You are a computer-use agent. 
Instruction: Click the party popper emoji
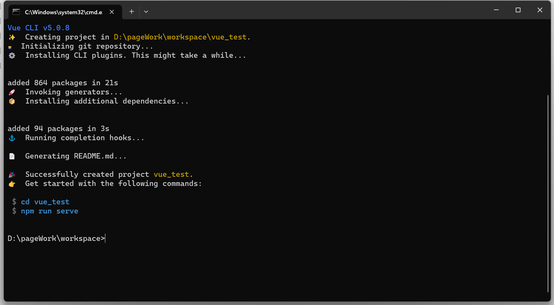click(12, 175)
